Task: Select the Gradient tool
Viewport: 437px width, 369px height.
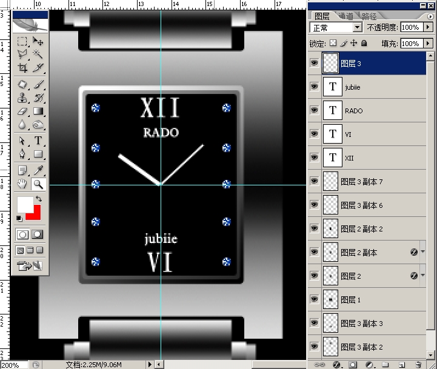Action: 38,111
